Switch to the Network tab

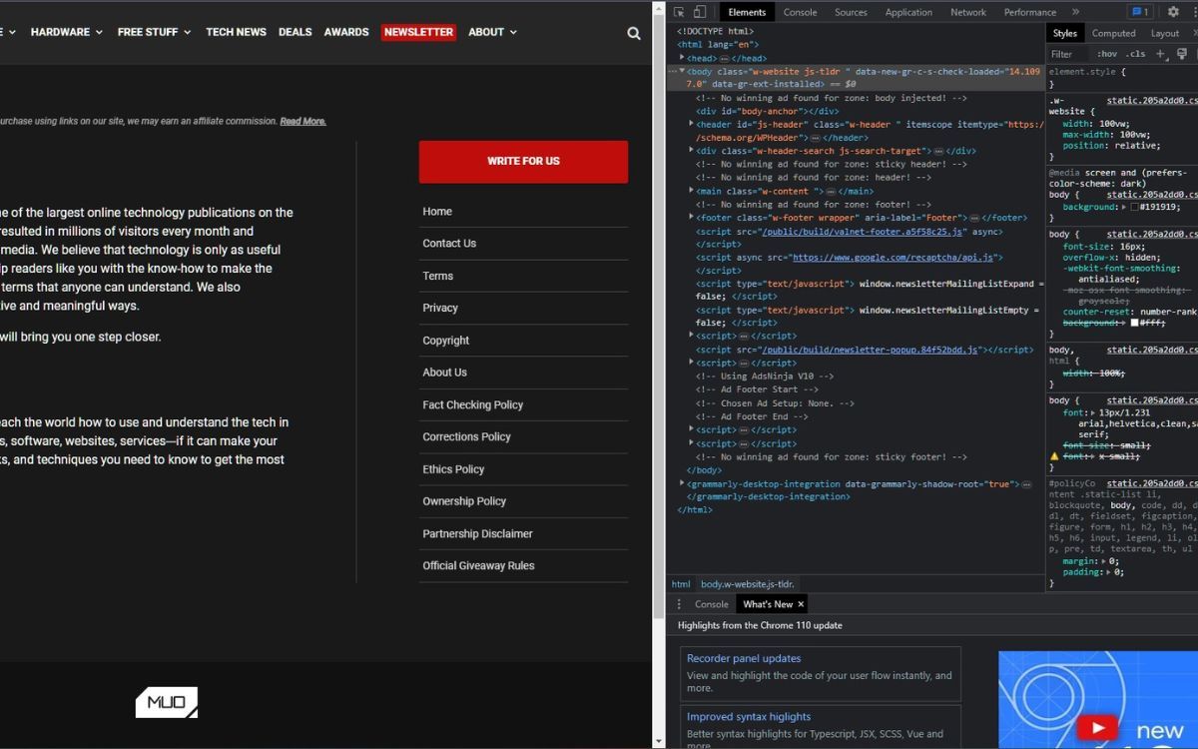(967, 12)
